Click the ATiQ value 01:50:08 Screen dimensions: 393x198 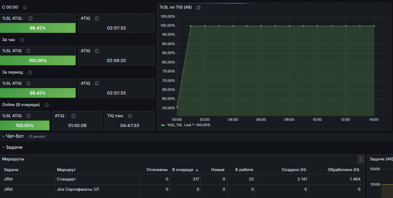pyautogui.click(x=77, y=125)
